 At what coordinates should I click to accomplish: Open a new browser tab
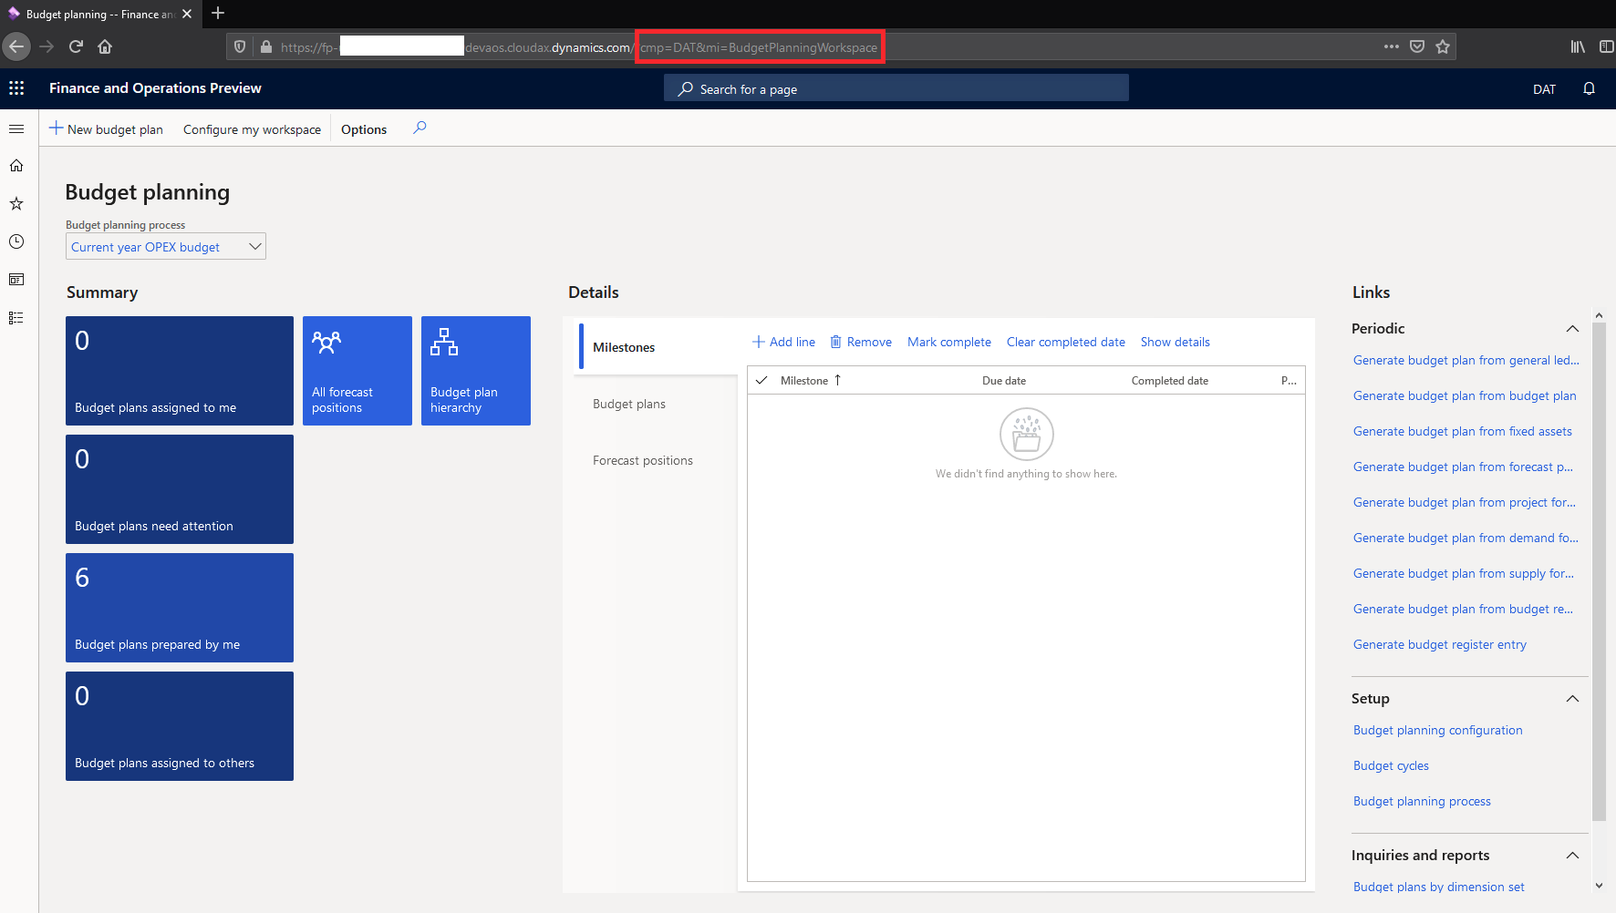click(218, 13)
